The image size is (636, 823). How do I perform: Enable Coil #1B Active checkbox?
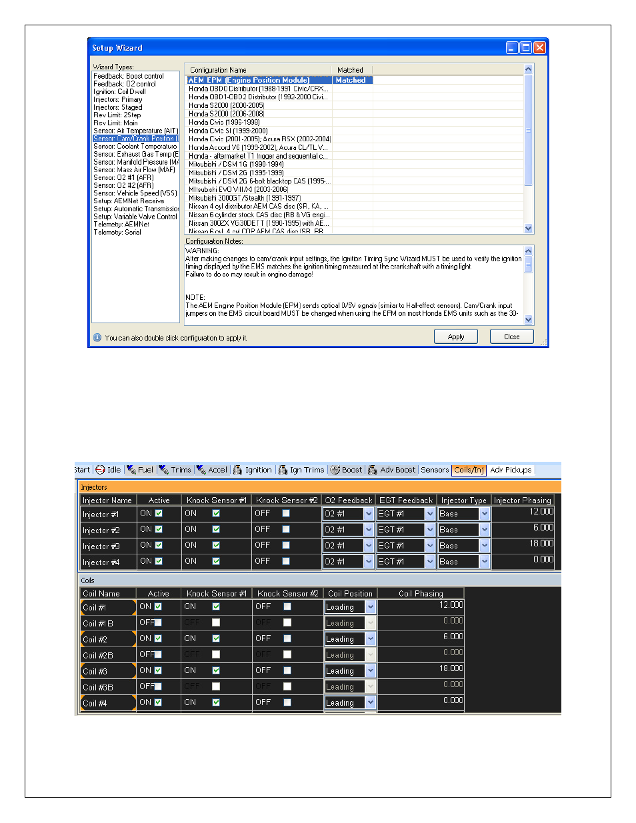pos(158,622)
